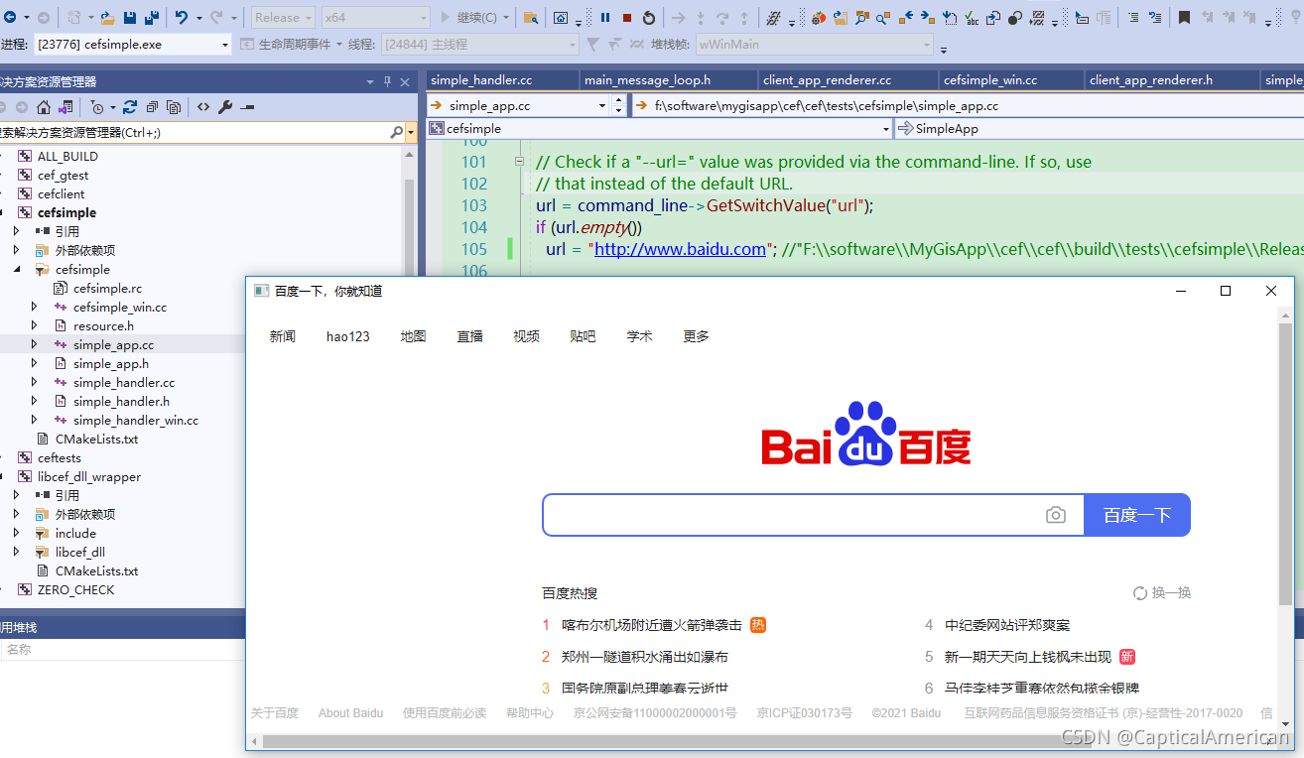1304x758 pixels.
Task: Expand the cefsimple_win.cc tree node
Action: [x=34, y=308]
